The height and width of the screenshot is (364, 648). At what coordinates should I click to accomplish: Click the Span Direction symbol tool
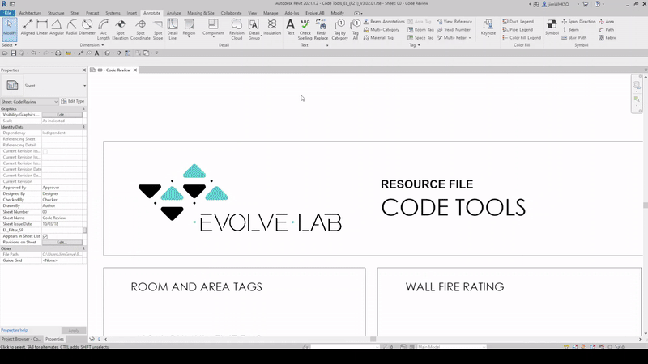[x=578, y=22]
